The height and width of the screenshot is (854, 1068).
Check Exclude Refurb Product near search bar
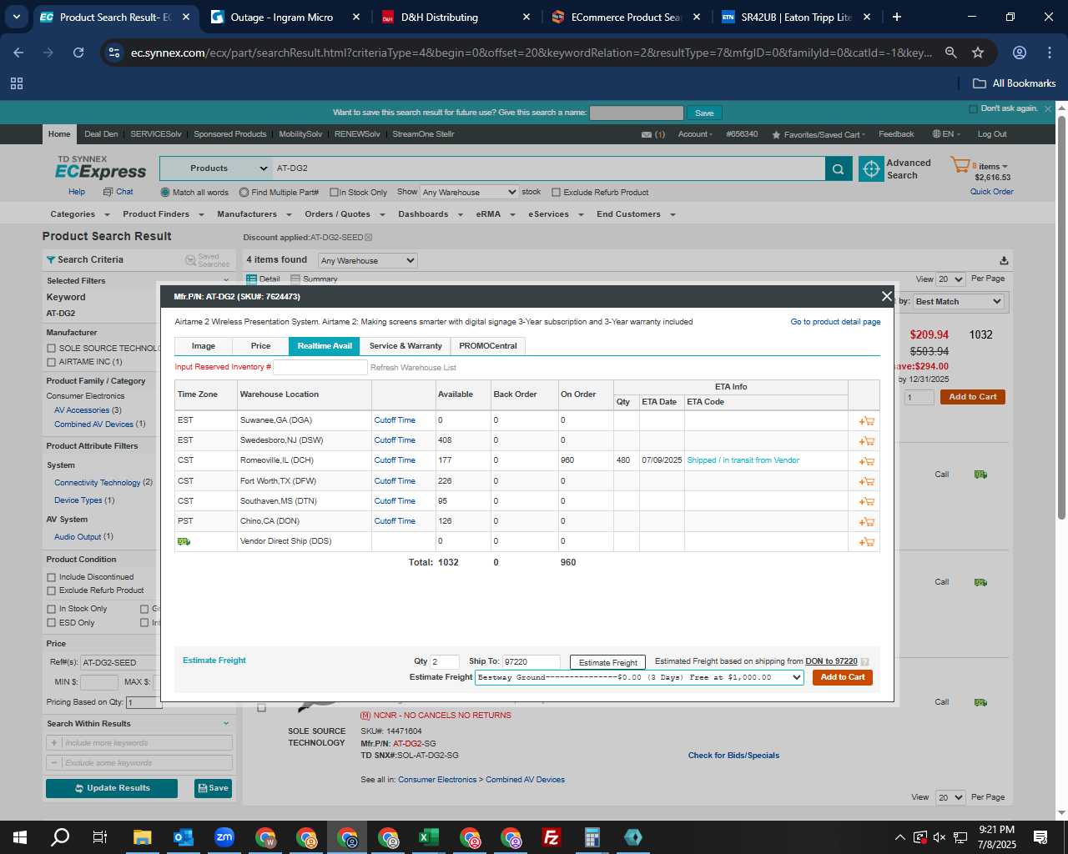click(x=556, y=193)
